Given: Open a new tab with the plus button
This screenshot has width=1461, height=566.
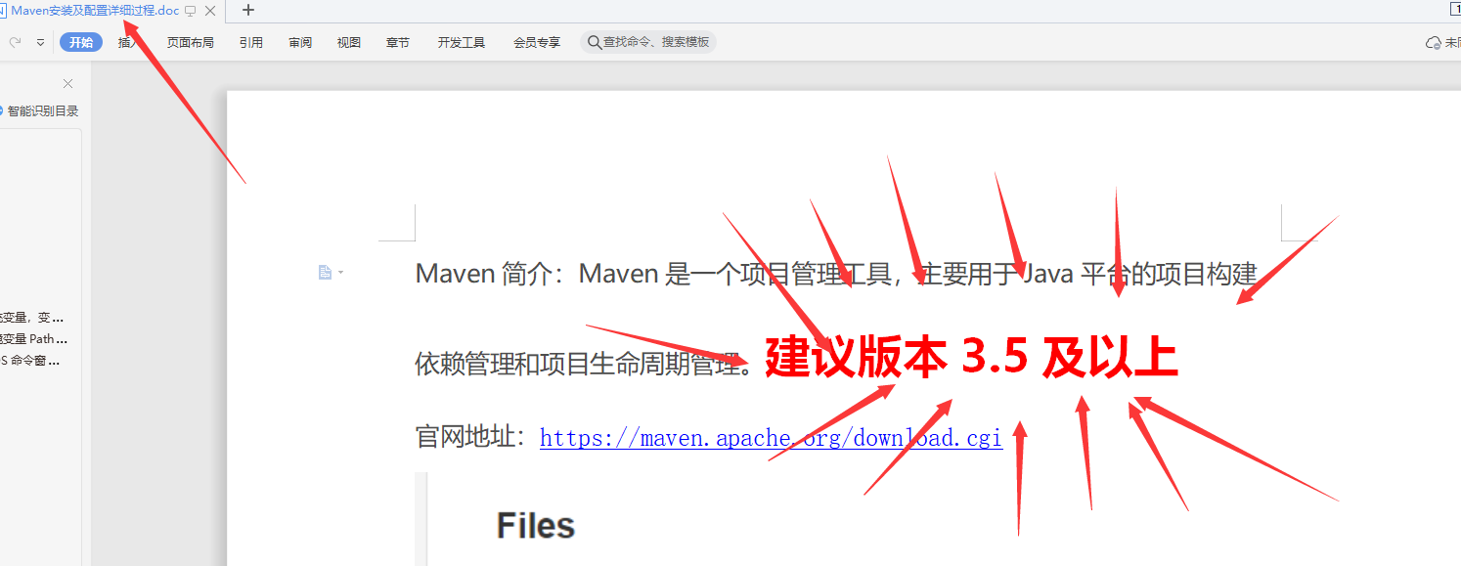Looking at the screenshot, I should coord(248,11).
